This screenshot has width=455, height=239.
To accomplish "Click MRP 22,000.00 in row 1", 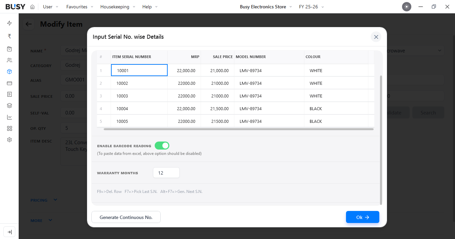I will [184, 70].
